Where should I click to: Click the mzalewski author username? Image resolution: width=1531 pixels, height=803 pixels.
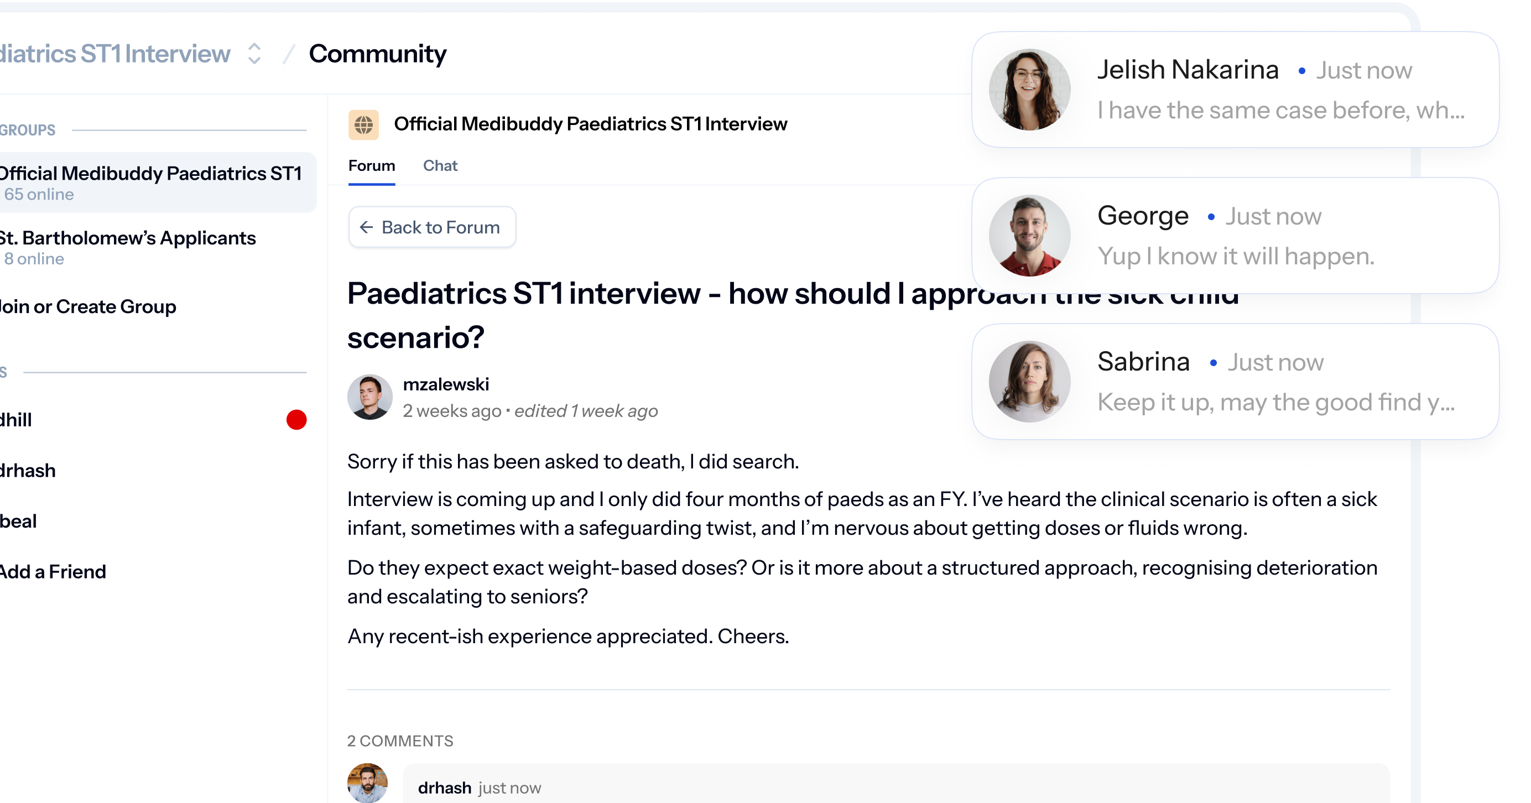click(x=446, y=384)
